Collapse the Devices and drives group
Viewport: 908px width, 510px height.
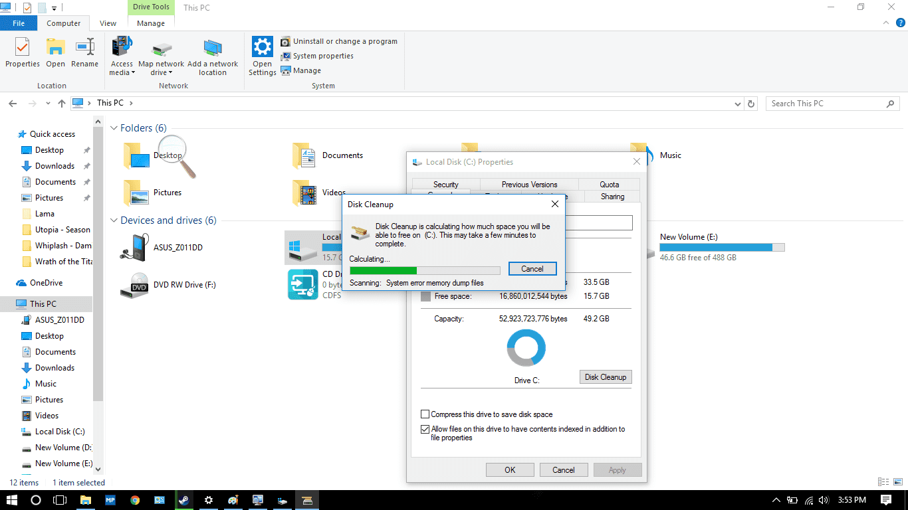[x=114, y=220]
